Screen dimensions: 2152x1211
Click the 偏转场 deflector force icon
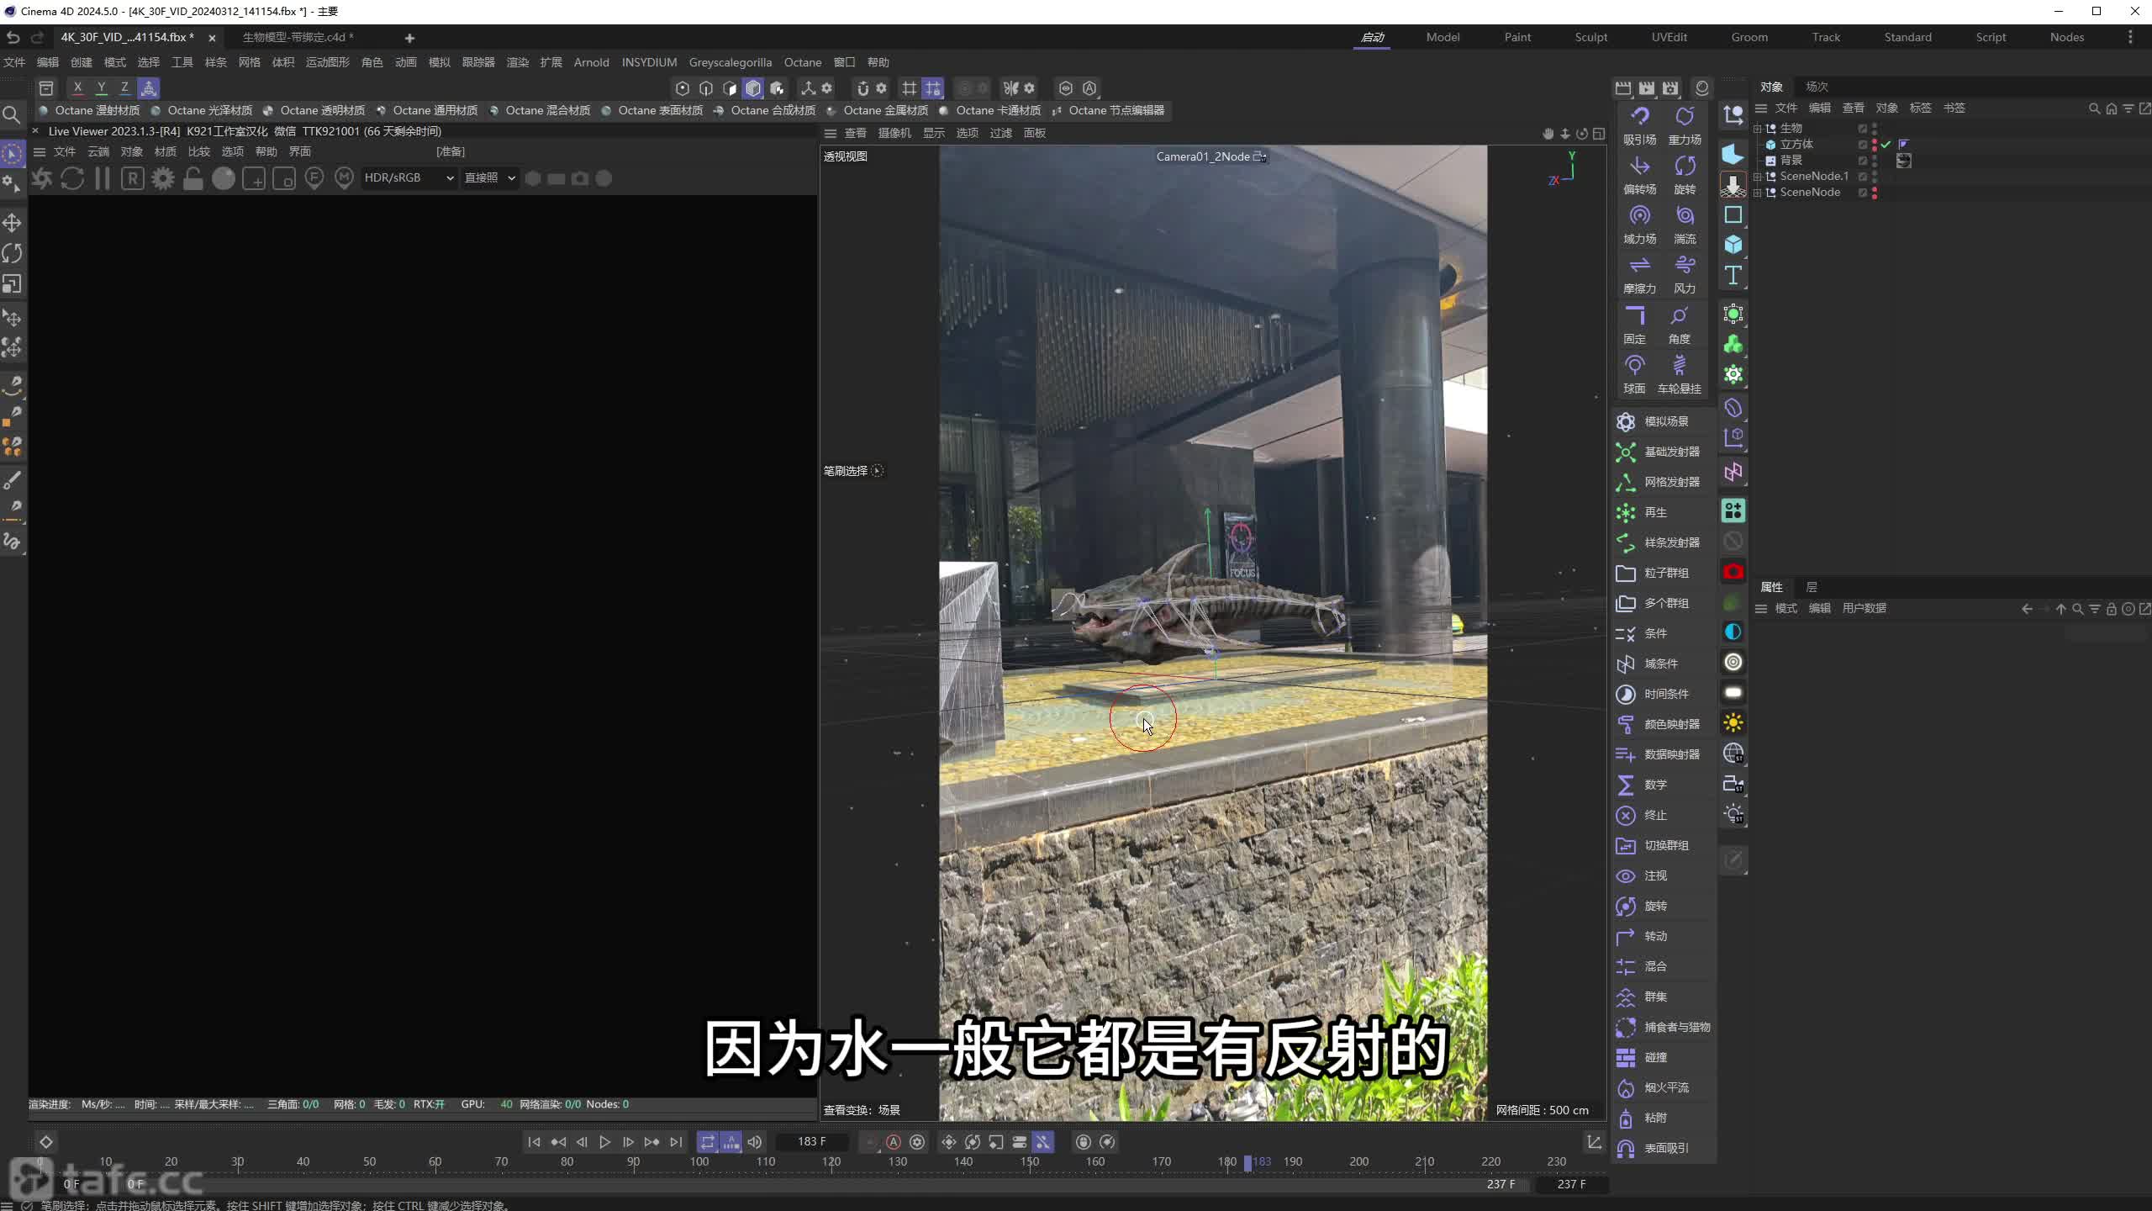1639,167
